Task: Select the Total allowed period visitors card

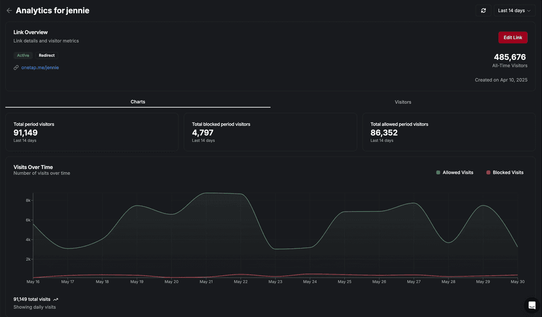Action: (x=449, y=132)
